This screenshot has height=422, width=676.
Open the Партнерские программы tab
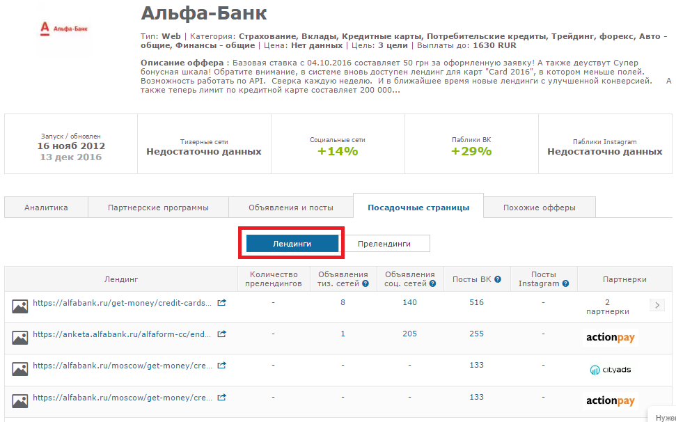[x=158, y=208]
